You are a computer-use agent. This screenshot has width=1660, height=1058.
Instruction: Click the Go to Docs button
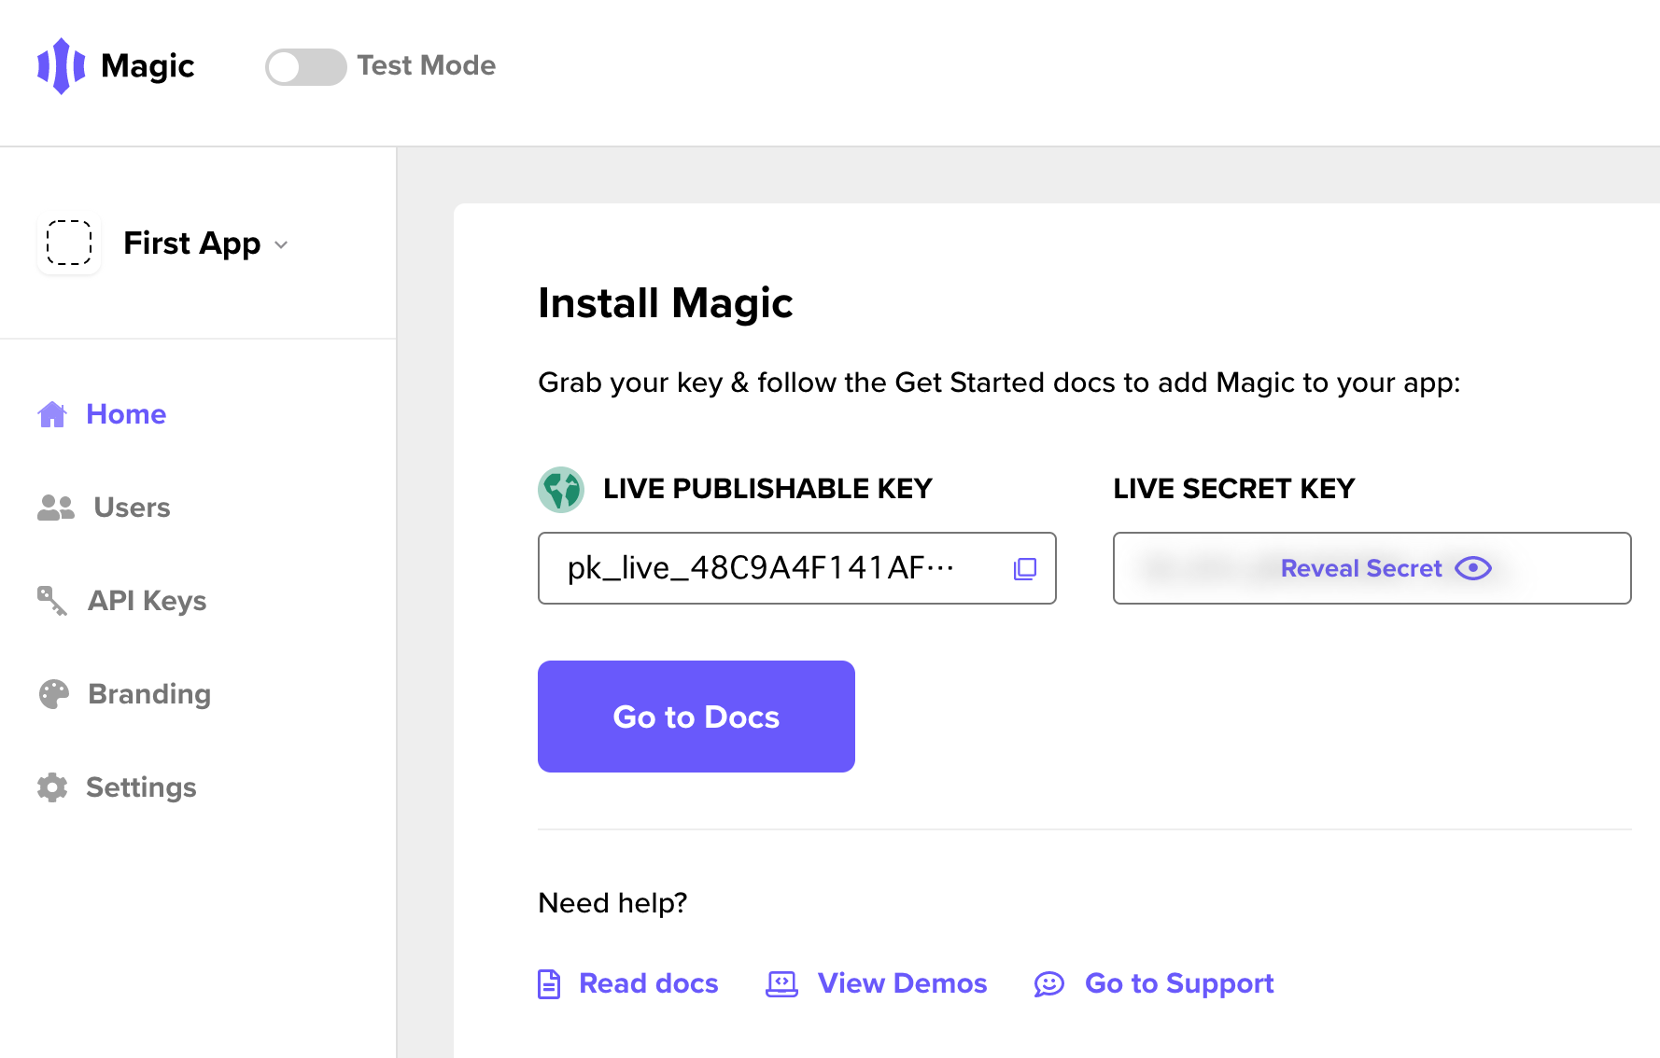click(x=696, y=717)
